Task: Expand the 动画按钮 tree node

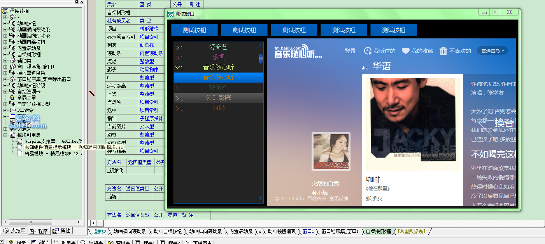Action: coord(5,23)
